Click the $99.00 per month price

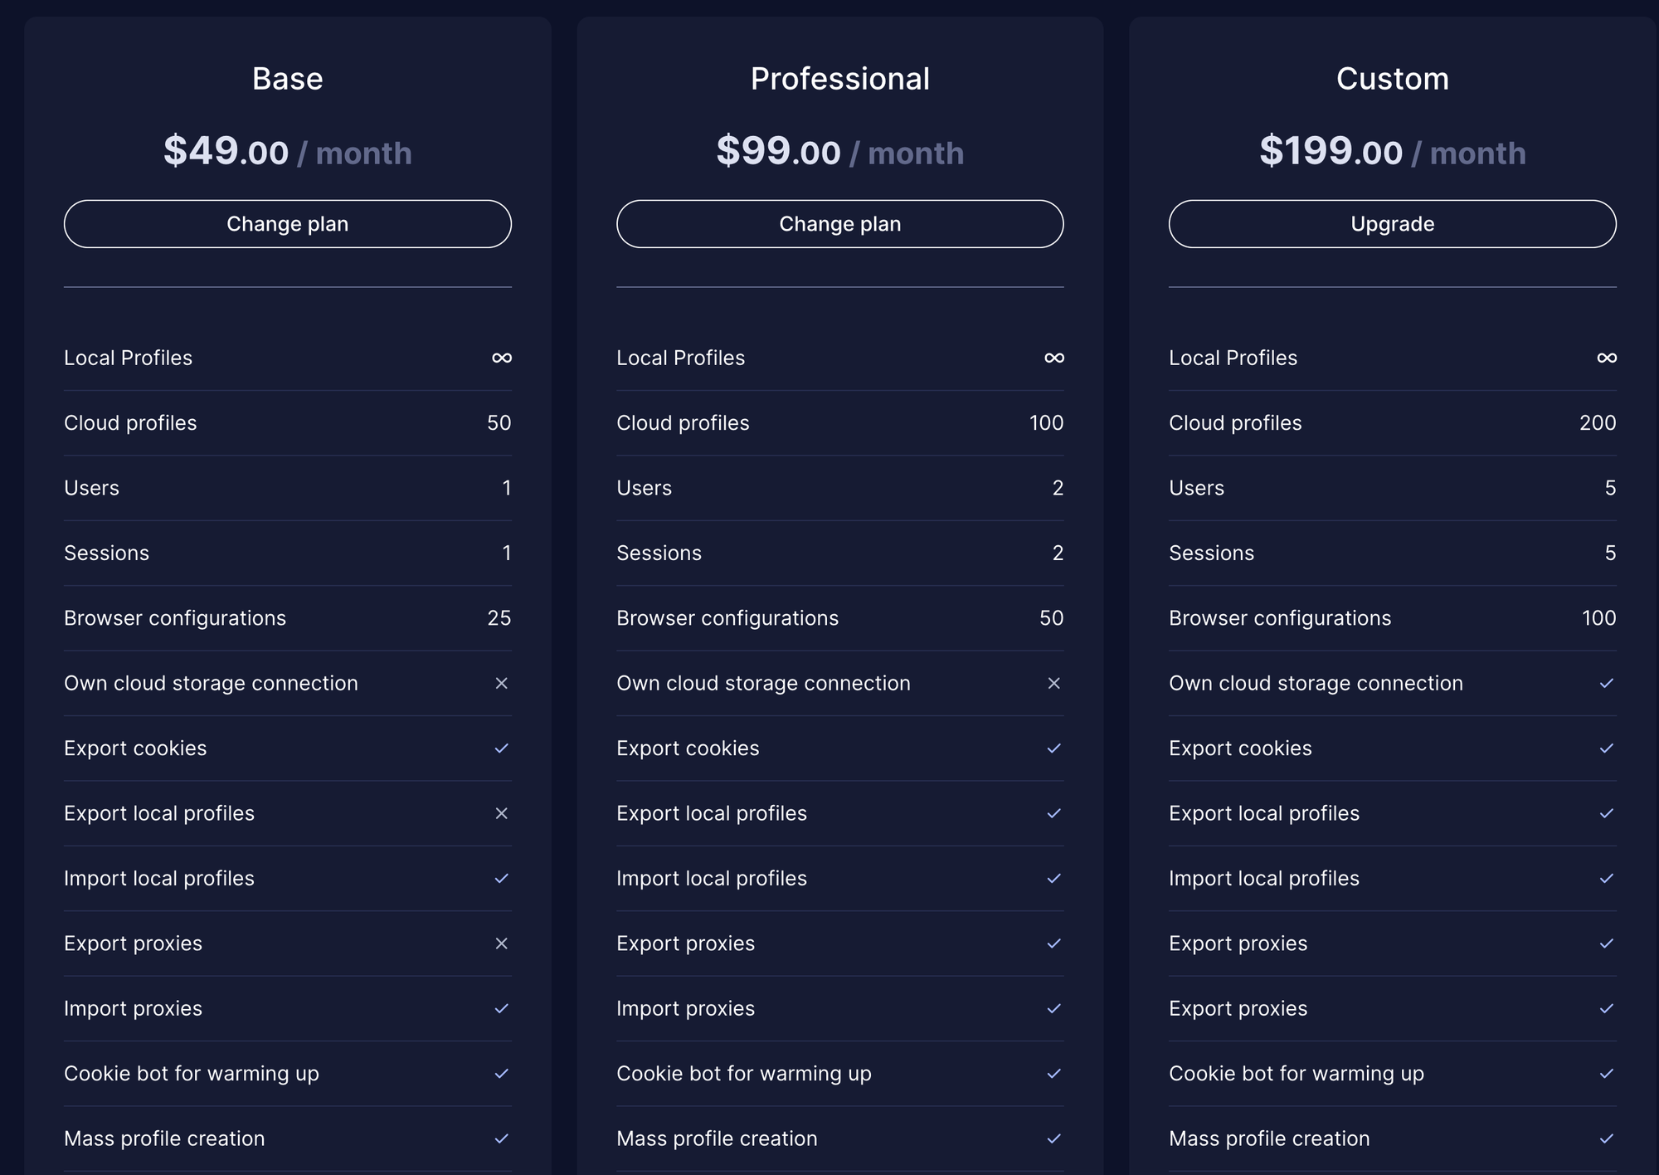839,152
